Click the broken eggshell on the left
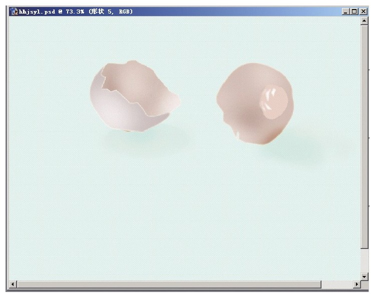371x294 pixels. (135, 96)
